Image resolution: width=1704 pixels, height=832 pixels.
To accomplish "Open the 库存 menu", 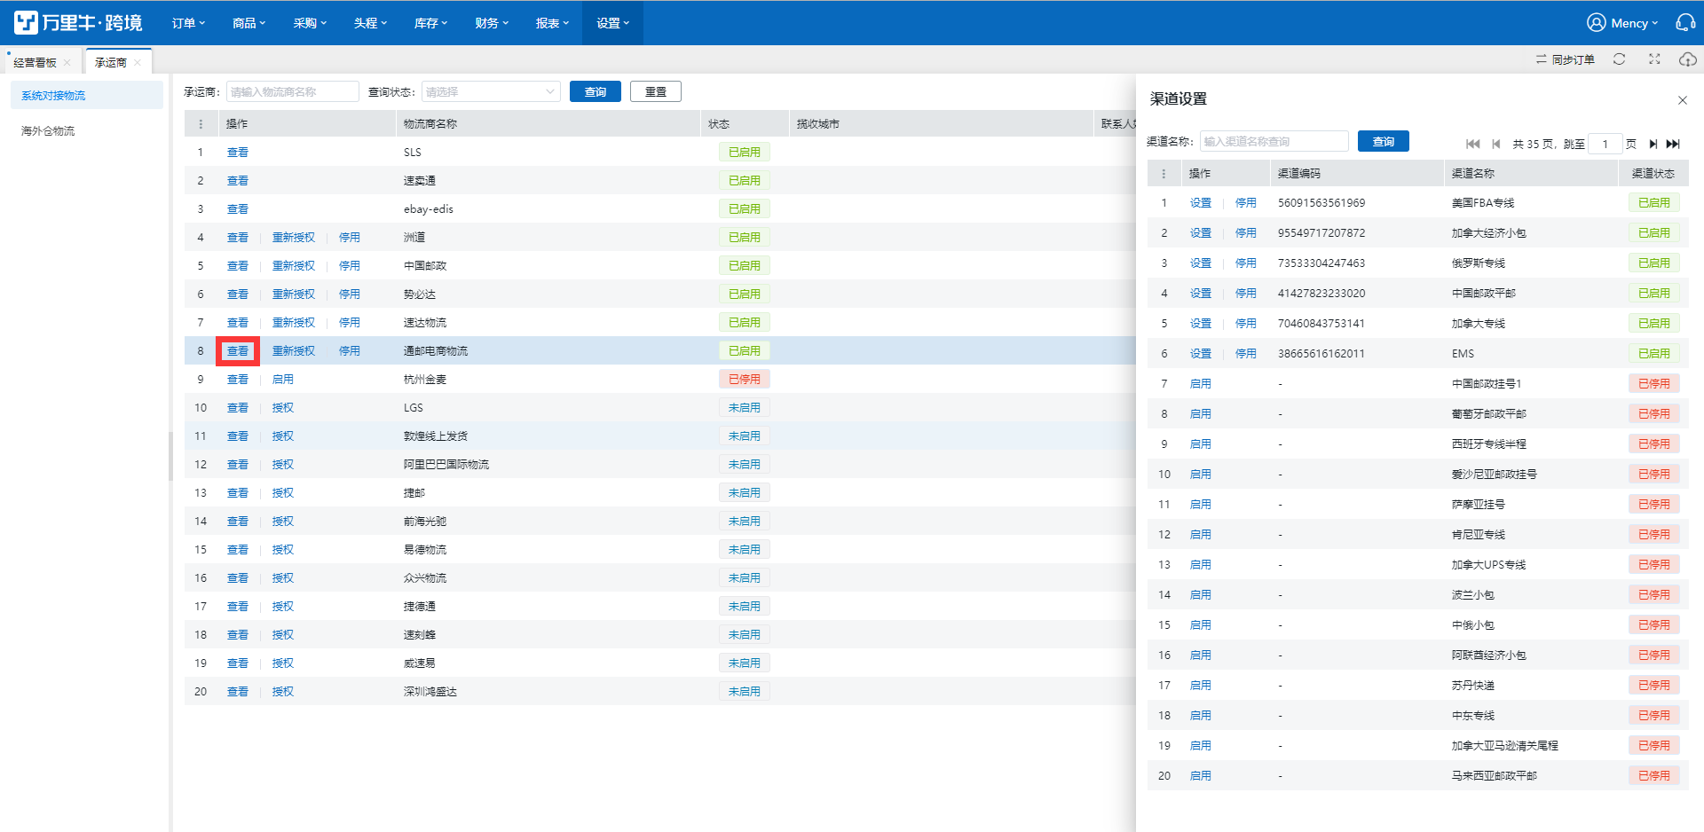I will tap(430, 23).
